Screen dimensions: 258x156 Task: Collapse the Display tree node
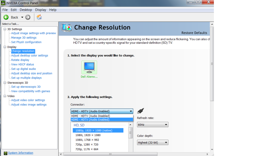(x=5, y=47)
